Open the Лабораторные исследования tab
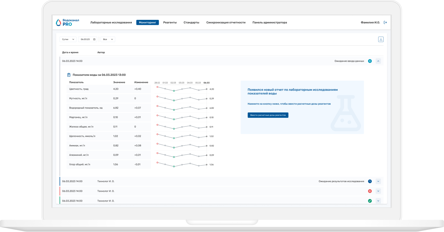The height and width of the screenshot is (232, 444). tap(111, 22)
